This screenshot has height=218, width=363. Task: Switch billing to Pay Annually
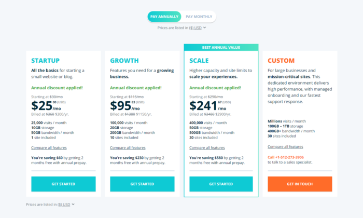(164, 17)
